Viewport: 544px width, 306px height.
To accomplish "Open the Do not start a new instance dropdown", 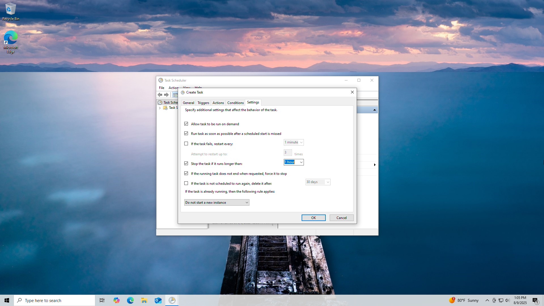I will (217, 202).
